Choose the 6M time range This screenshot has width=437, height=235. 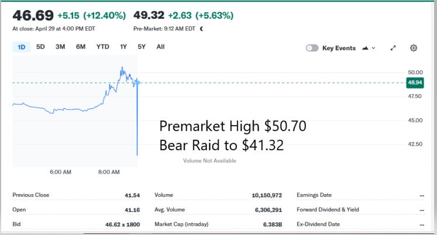(81, 47)
